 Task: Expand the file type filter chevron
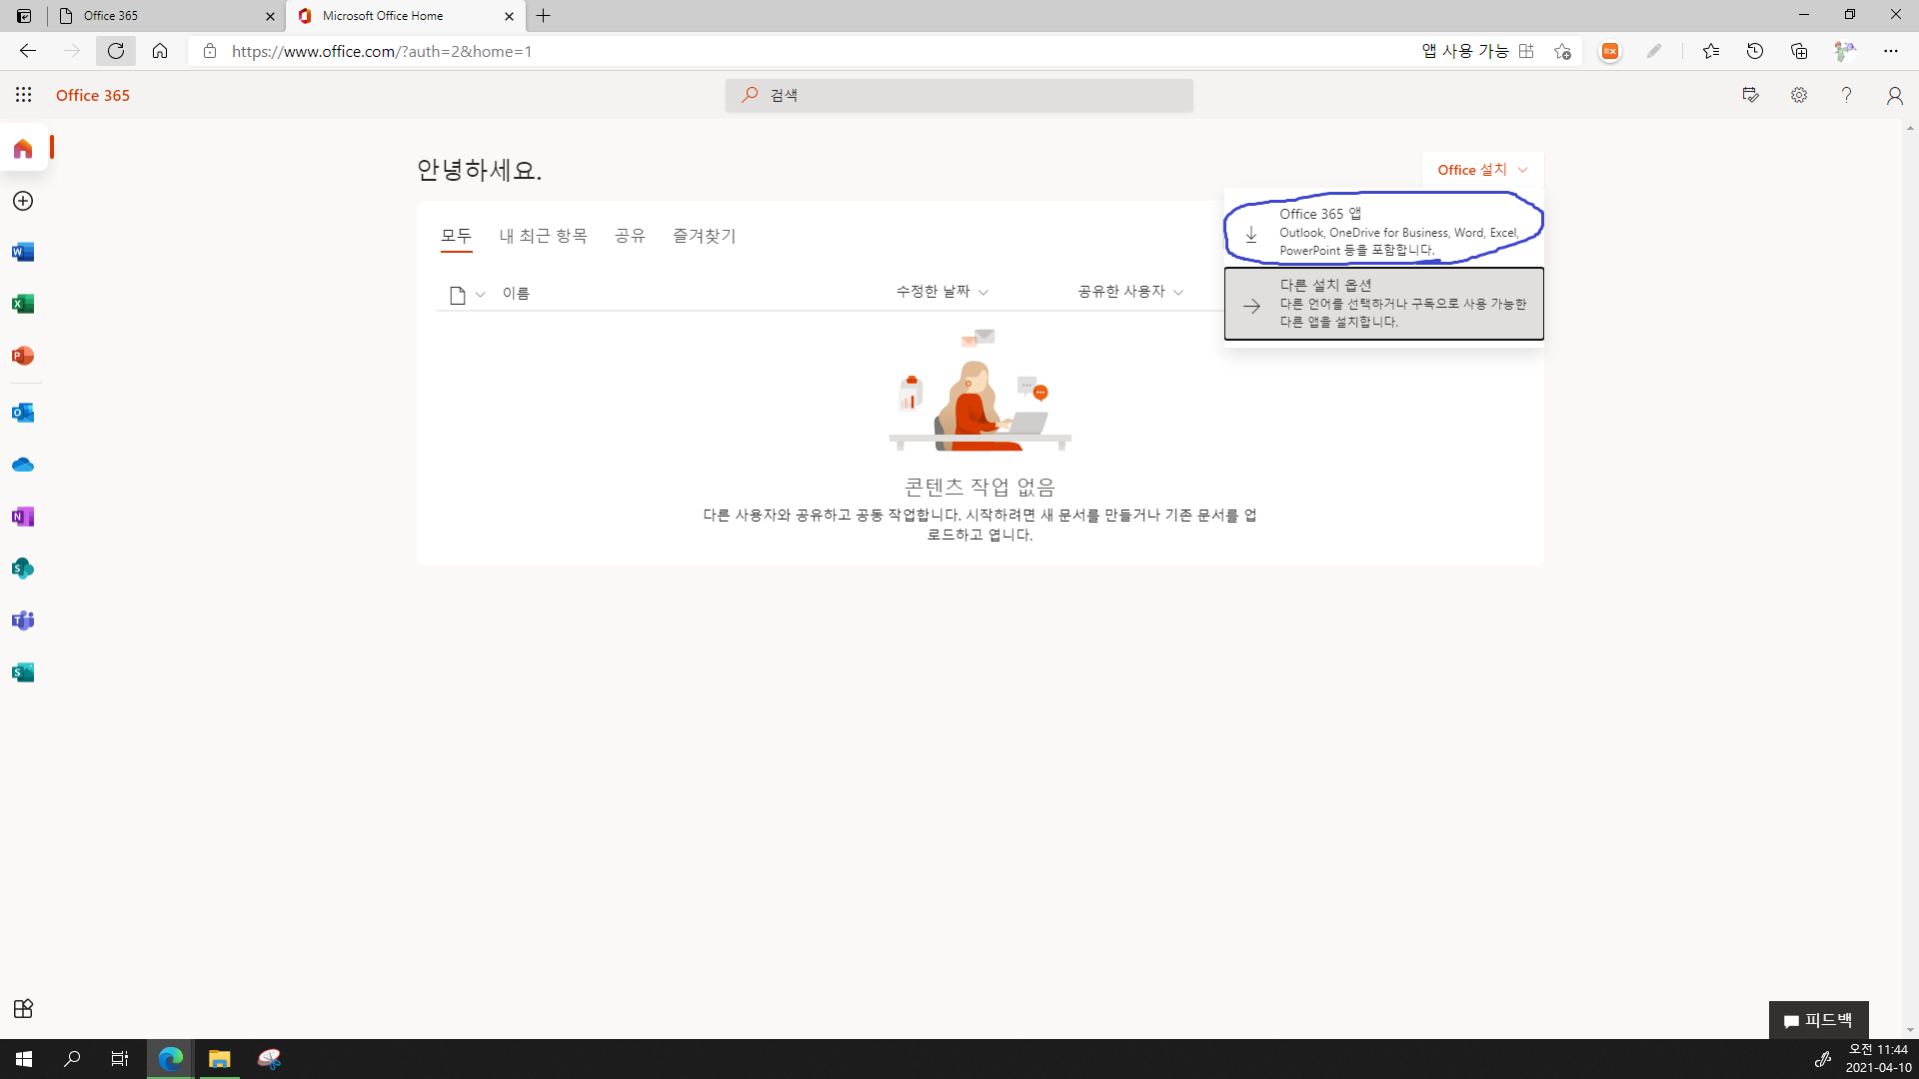point(480,295)
